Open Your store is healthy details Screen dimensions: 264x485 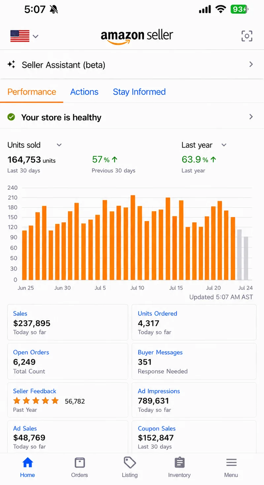(x=132, y=117)
